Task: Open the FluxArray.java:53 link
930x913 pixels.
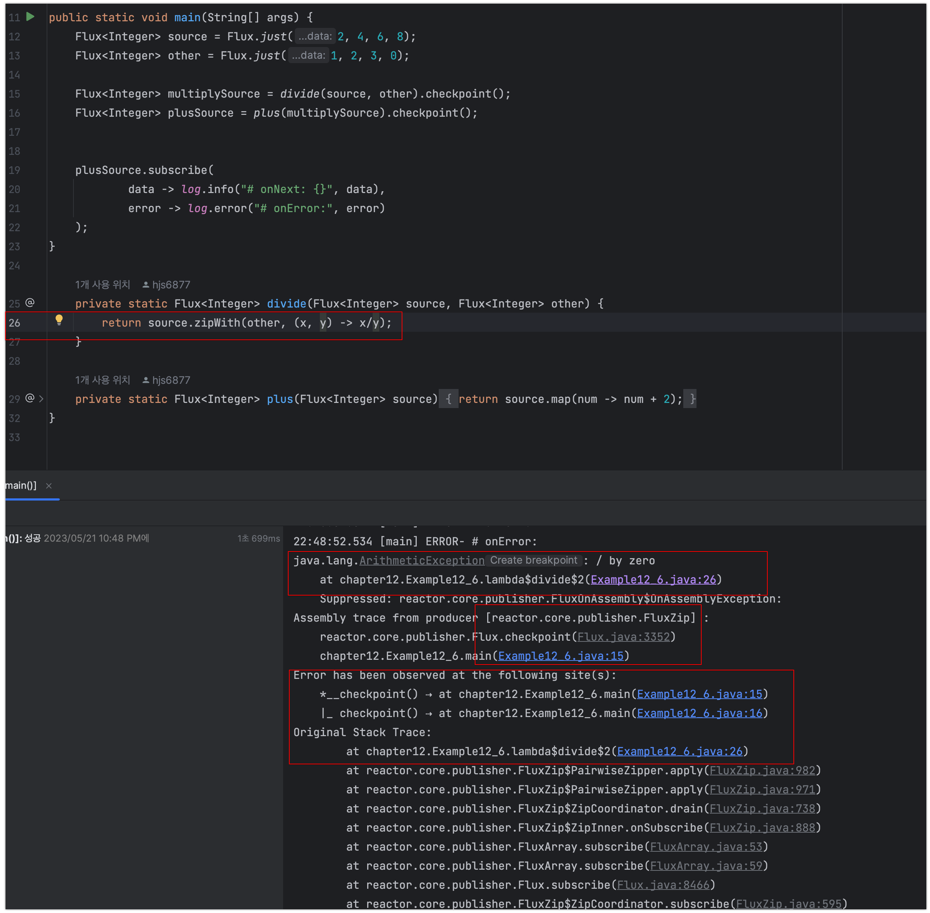Action: pos(706,847)
